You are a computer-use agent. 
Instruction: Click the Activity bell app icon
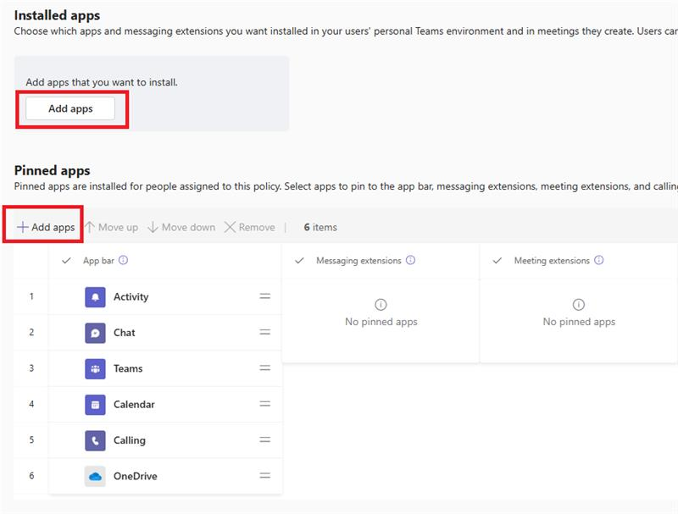pyautogui.click(x=95, y=296)
